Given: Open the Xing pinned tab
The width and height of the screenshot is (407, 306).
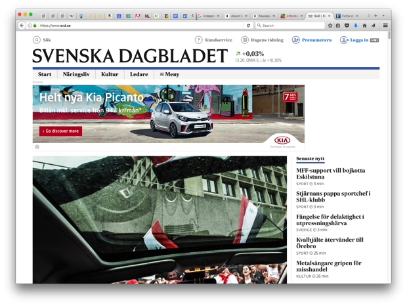Looking at the screenshot, I should coord(156,16).
